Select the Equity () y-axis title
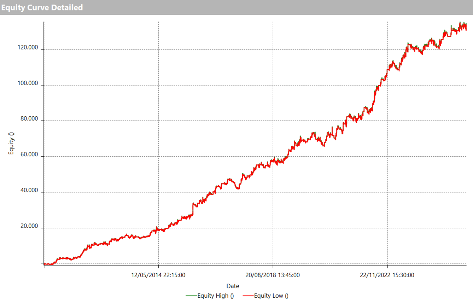The image size is (473, 303). (11, 143)
